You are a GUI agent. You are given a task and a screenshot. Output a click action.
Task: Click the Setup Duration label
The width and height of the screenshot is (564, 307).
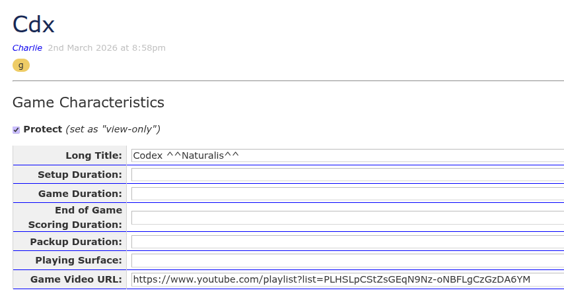tap(80, 175)
